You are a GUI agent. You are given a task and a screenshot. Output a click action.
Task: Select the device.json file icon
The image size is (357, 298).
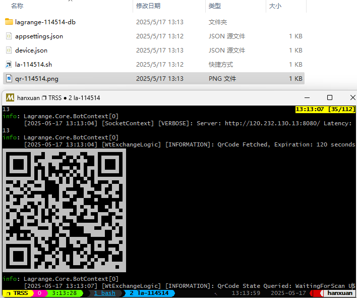(x=9, y=51)
